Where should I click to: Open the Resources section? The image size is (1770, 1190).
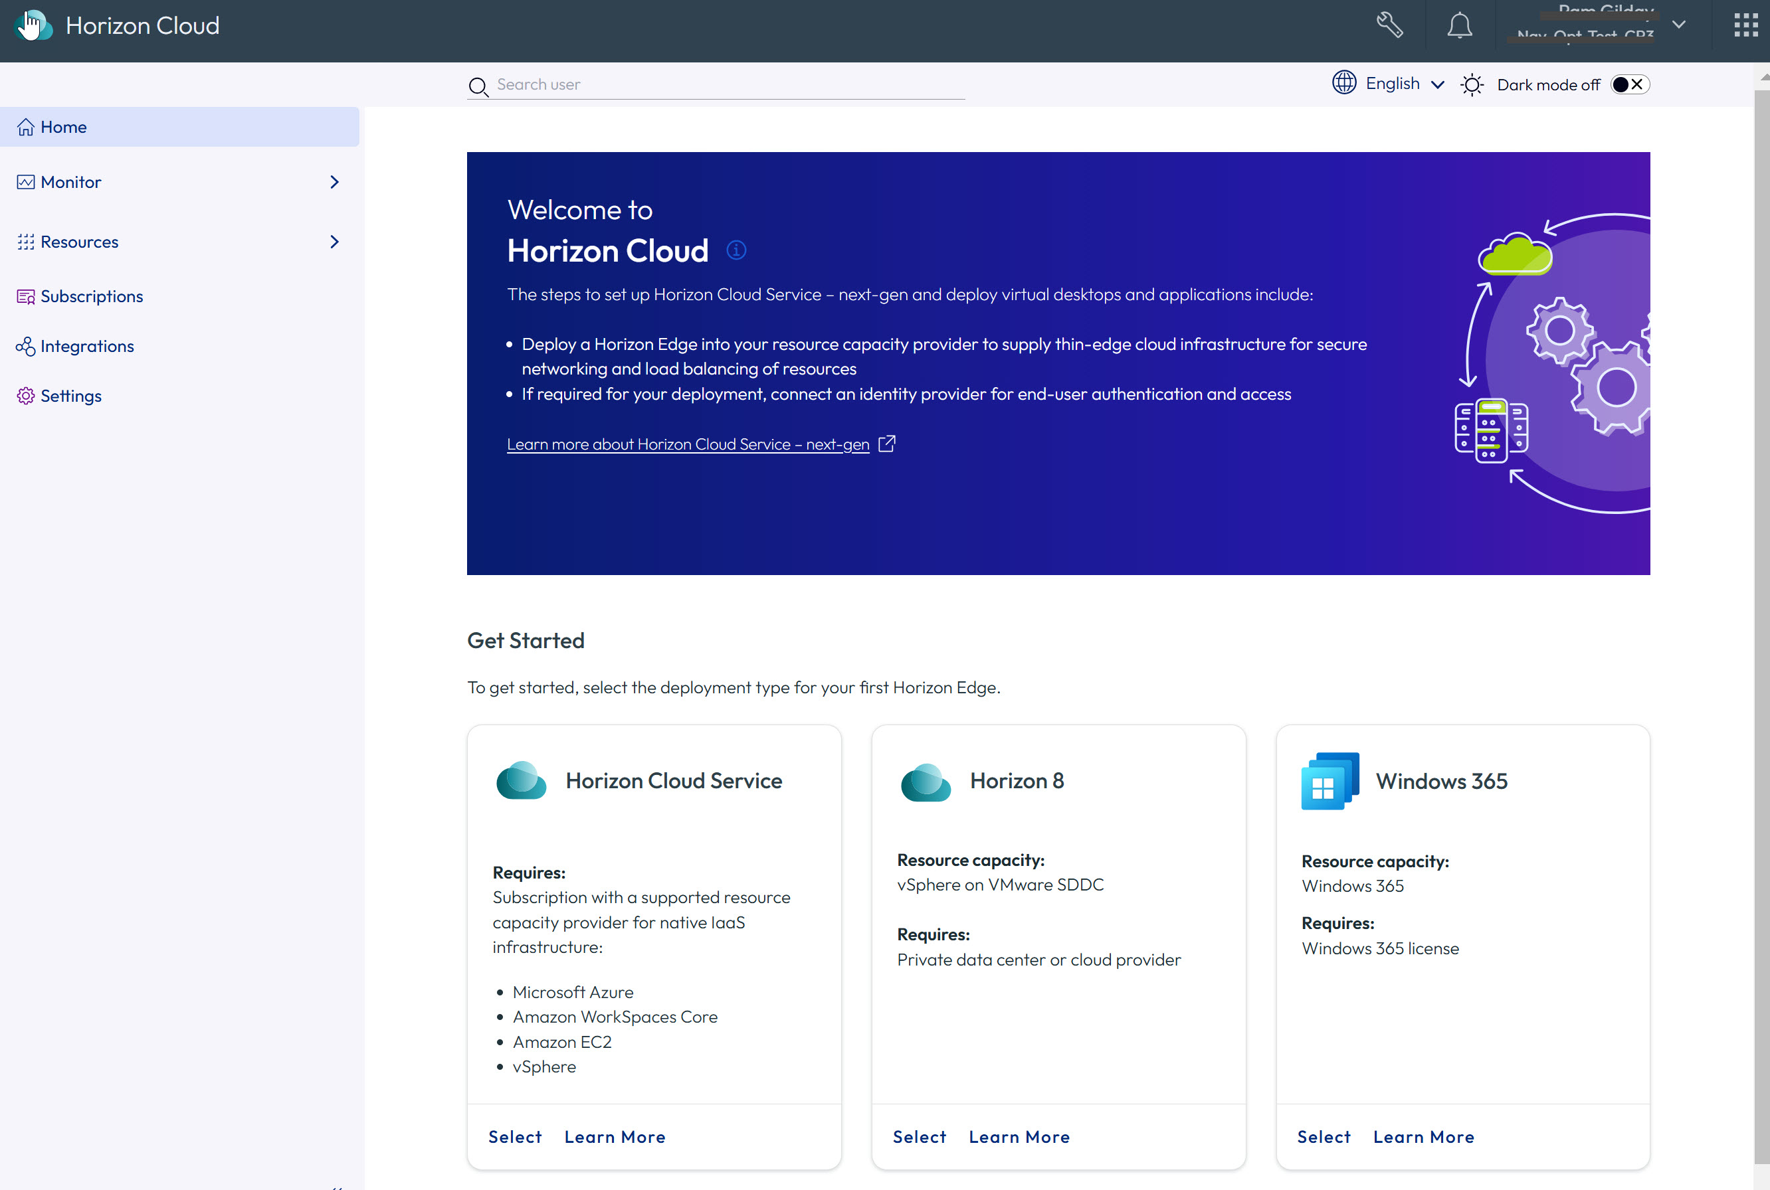(x=180, y=241)
